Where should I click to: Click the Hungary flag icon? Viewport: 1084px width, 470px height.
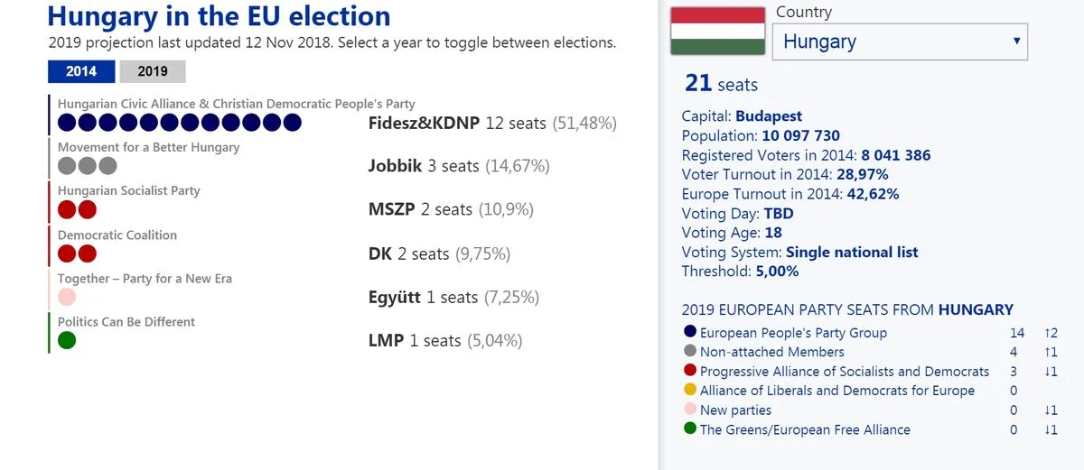coord(717,31)
